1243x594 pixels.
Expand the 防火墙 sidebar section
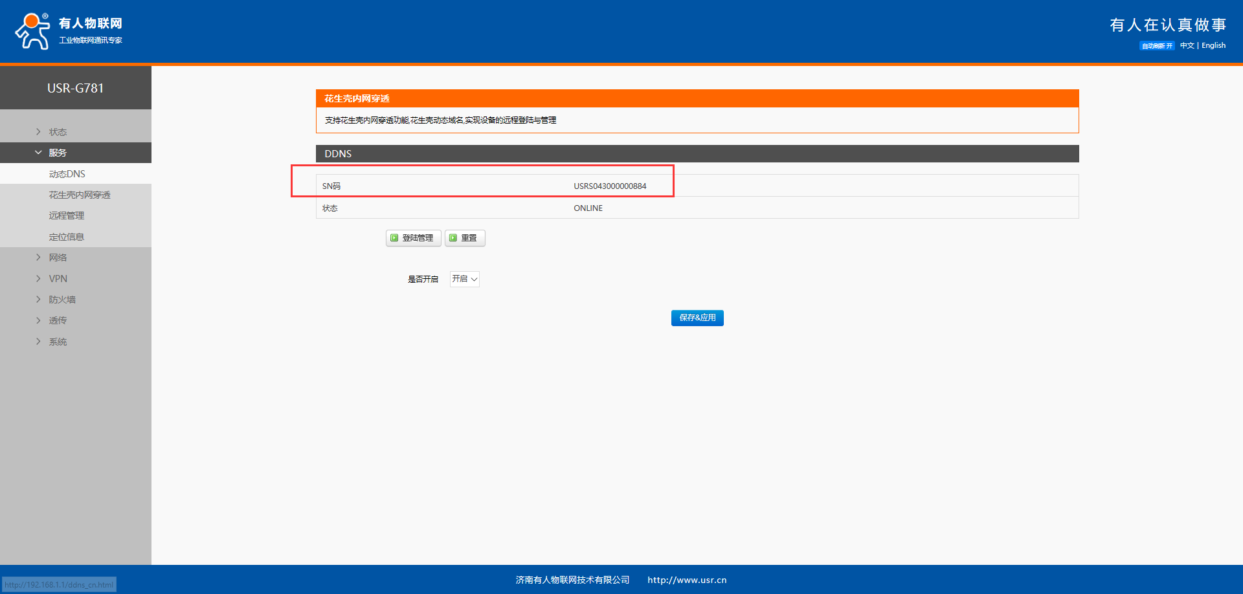(x=62, y=300)
